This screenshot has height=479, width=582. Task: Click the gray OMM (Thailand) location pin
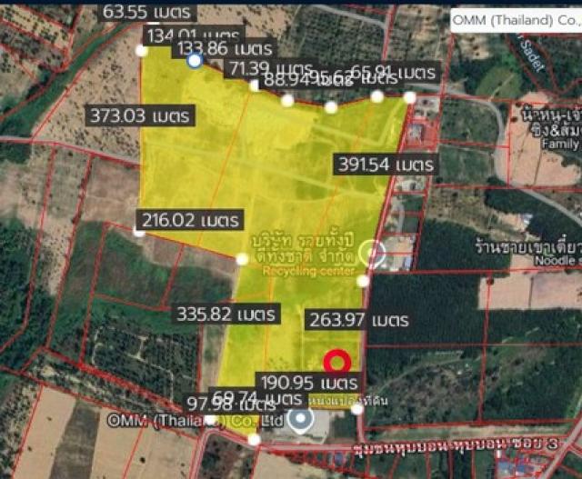tap(300, 419)
